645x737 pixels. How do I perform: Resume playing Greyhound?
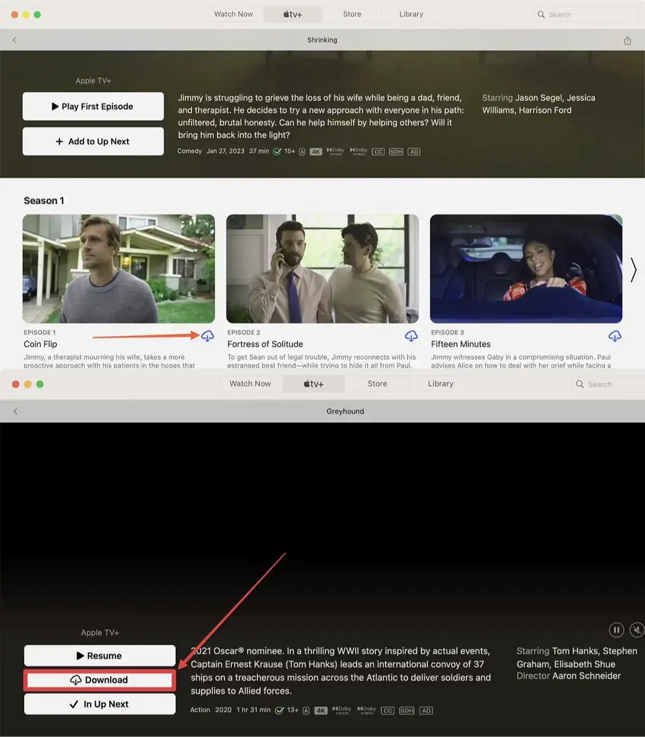(x=99, y=656)
